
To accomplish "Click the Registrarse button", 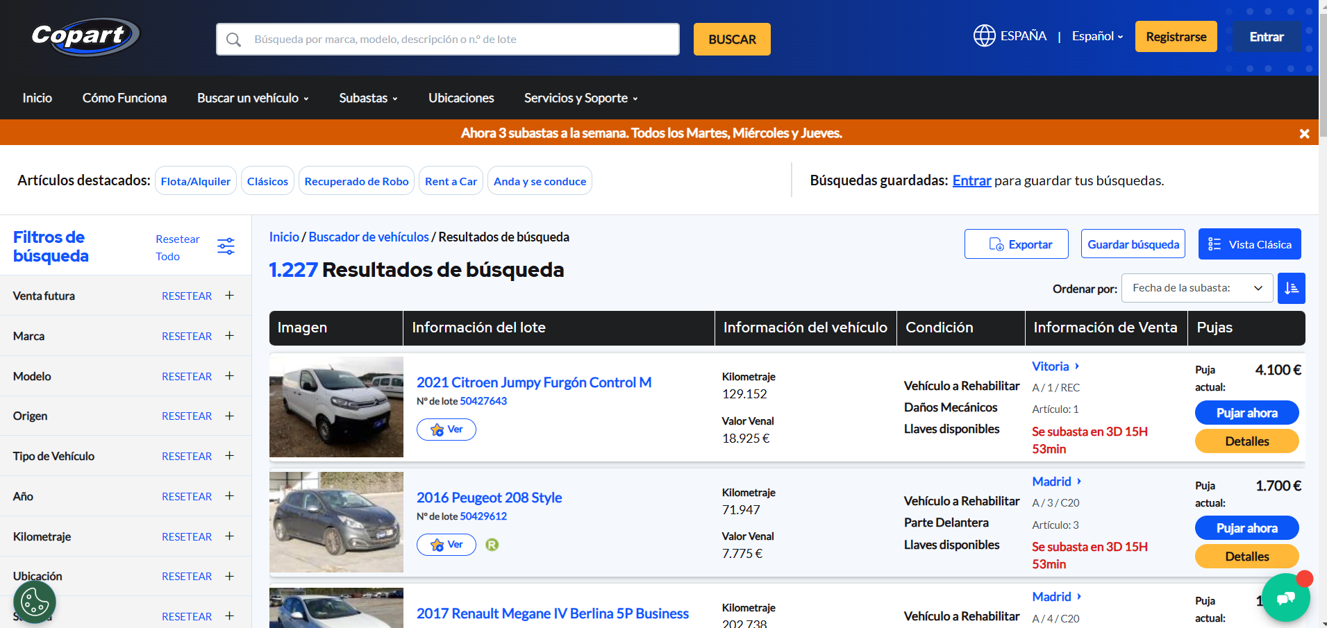I will [1176, 37].
